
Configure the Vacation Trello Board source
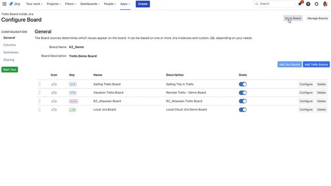click(x=306, y=92)
